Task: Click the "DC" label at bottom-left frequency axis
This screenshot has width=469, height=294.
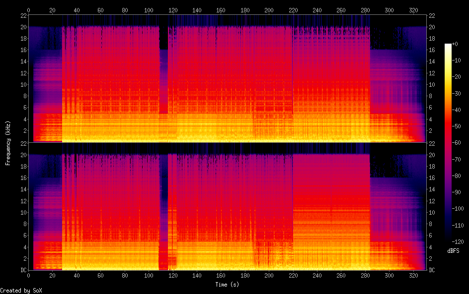Action: [23, 270]
